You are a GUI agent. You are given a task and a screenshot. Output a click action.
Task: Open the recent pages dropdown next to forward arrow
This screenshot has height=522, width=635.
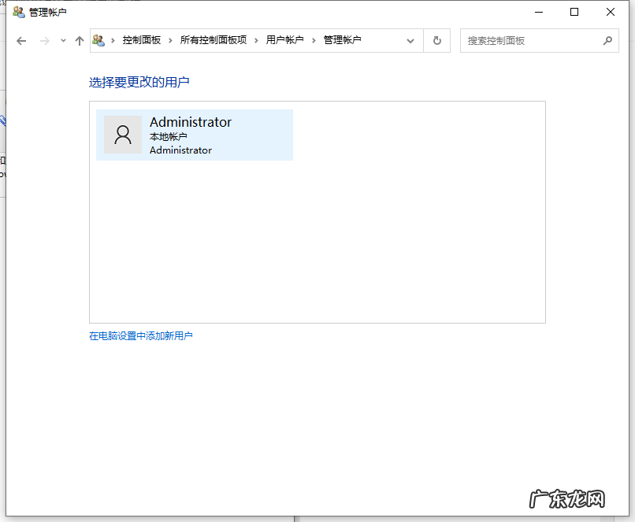(x=61, y=40)
